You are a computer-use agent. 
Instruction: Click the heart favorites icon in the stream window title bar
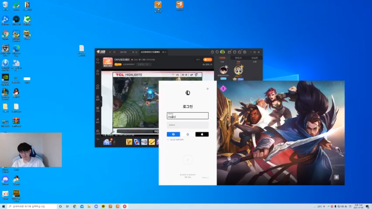tap(217, 52)
